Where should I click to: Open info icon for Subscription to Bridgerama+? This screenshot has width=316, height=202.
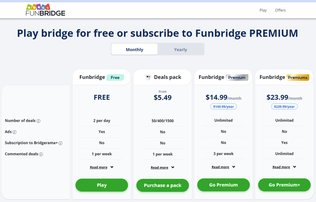point(60,143)
